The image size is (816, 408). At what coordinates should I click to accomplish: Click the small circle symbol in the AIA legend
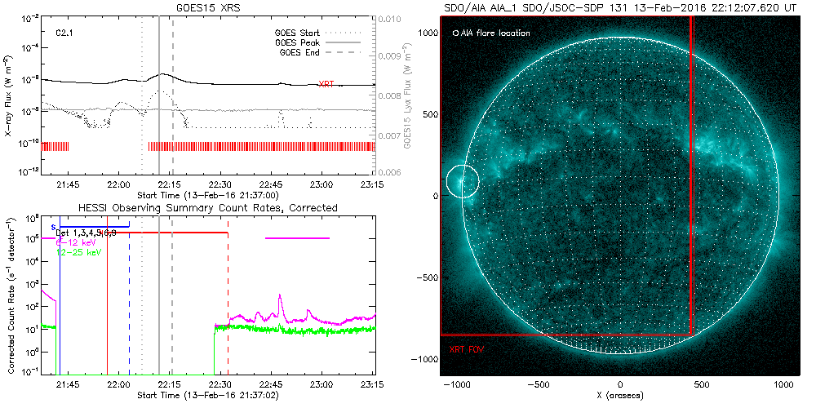(455, 34)
